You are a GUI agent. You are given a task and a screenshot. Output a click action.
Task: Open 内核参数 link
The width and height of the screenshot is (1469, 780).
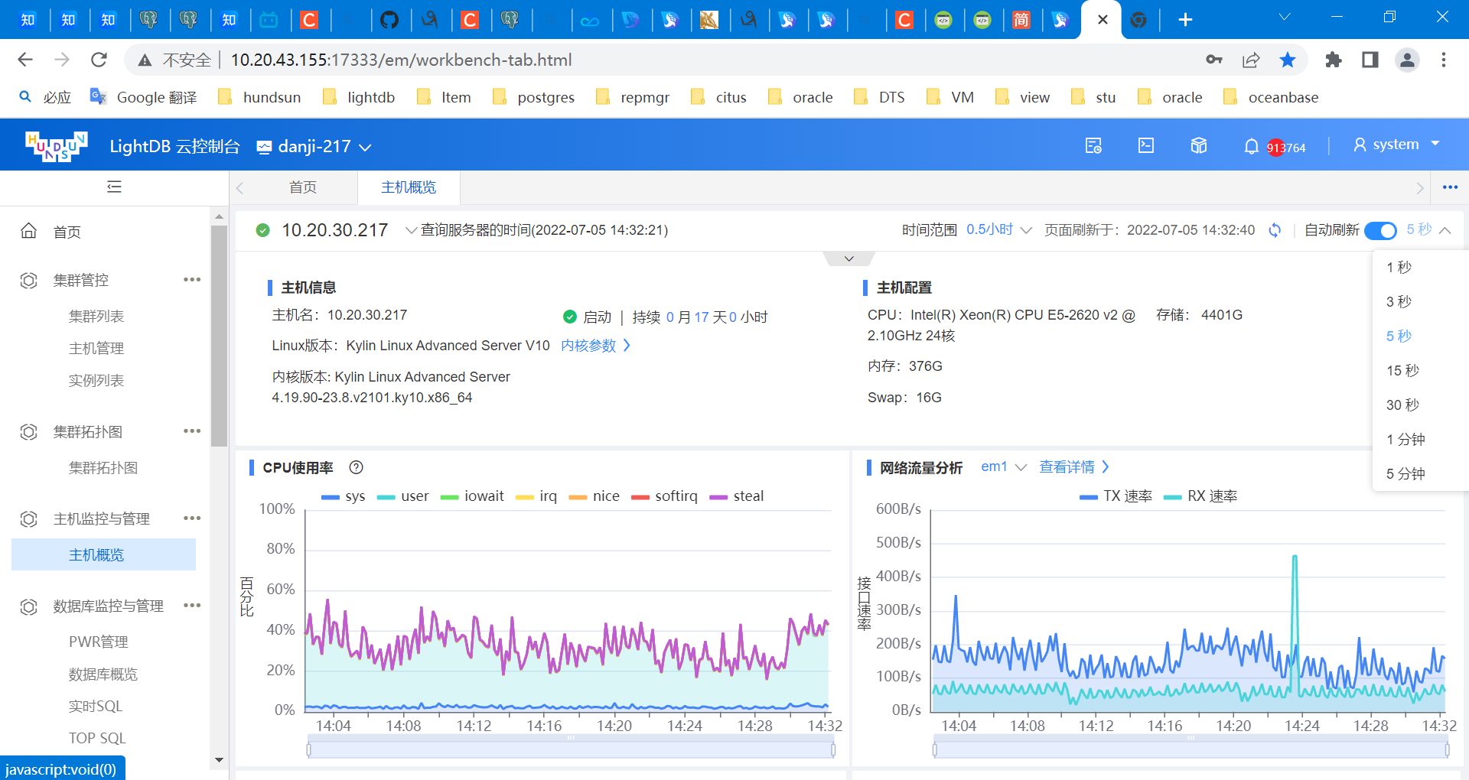[x=595, y=346]
